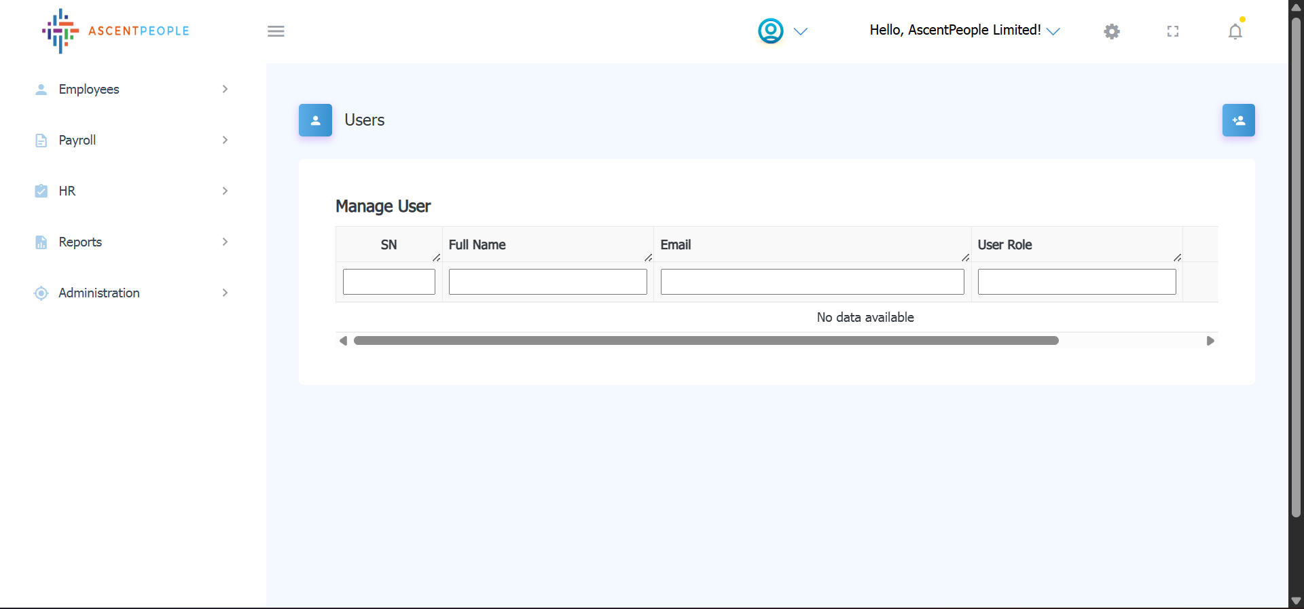This screenshot has height=609, width=1304.
Task: Click the blue Users page icon
Action: [315, 120]
